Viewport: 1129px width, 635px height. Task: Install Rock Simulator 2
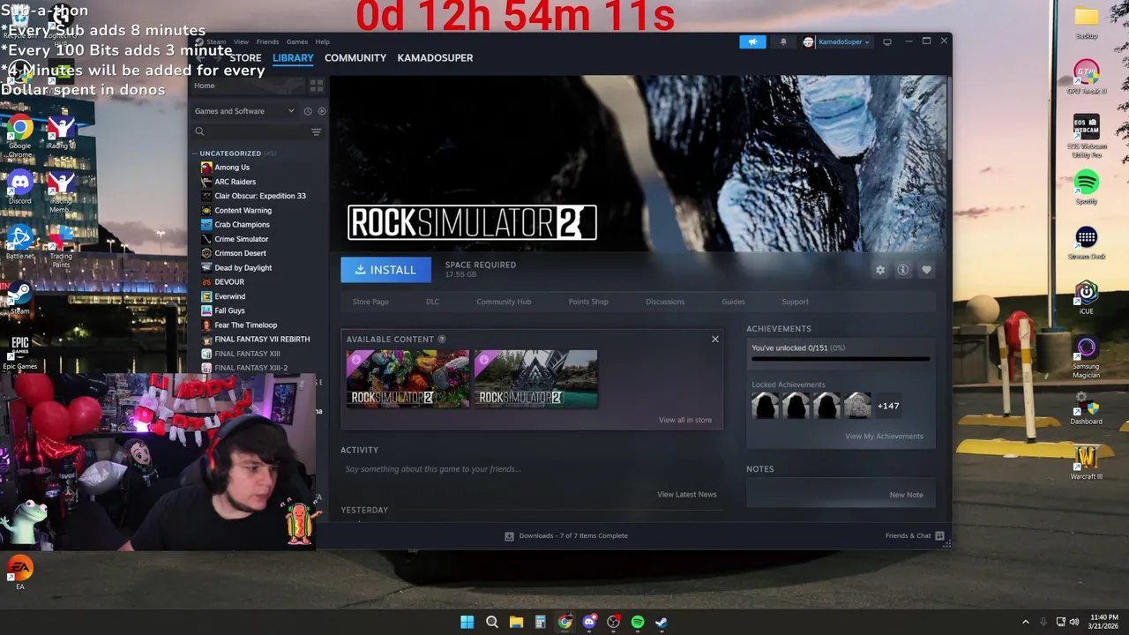pyautogui.click(x=385, y=270)
